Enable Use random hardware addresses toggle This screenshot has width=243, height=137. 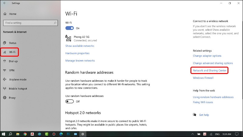(70, 101)
